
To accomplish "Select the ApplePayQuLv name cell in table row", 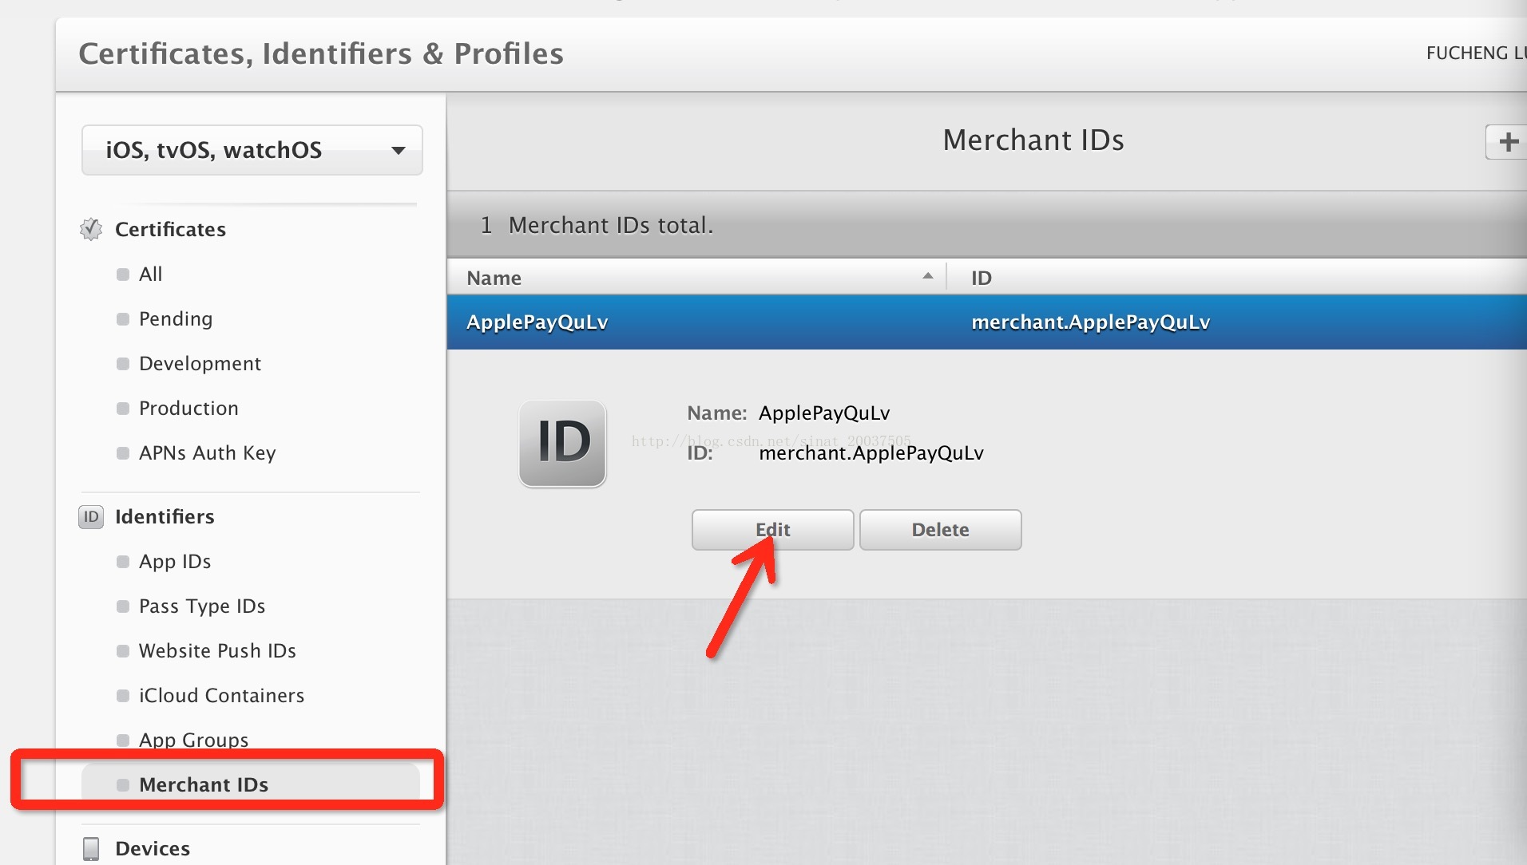I will pyautogui.click(x=537, y=322).
